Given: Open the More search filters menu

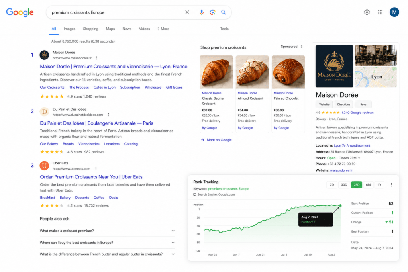Looking at the screenshot, I should click(163, 29).
